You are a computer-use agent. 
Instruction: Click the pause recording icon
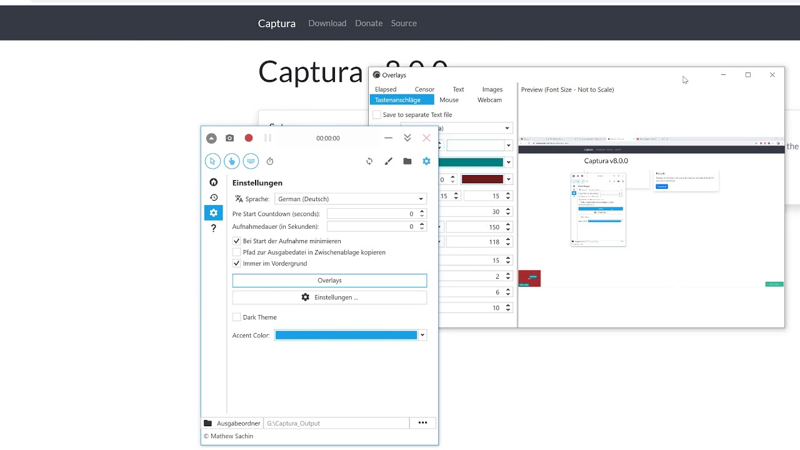tap(267, 138)
